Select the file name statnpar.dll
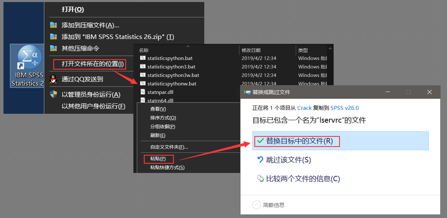Screen dimensions: 447x218 tap(160, 92)
